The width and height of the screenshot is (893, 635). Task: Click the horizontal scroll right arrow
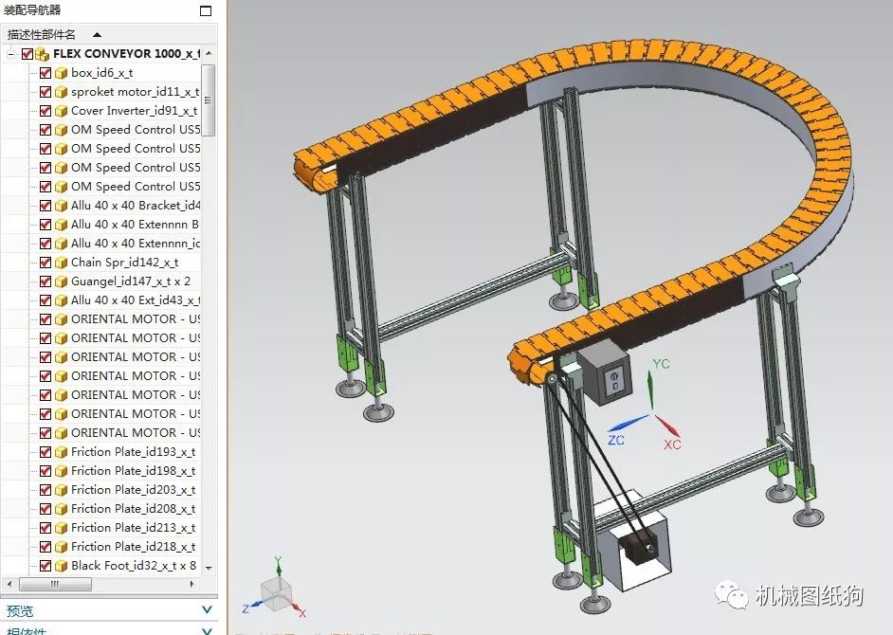click(x=191, y=584)
